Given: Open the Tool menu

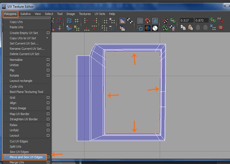Looking at the screenshot, I should 60,14.
